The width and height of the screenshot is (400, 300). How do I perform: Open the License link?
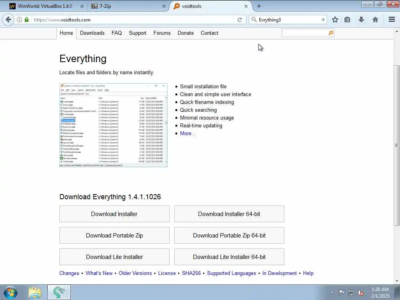click(x=167, y=273)
